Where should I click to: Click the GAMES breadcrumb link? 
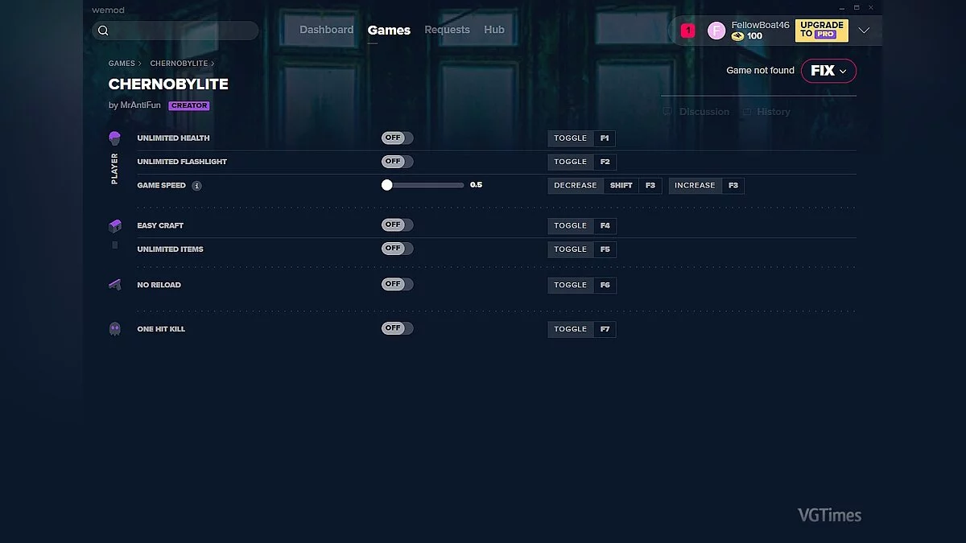(122, 64)
